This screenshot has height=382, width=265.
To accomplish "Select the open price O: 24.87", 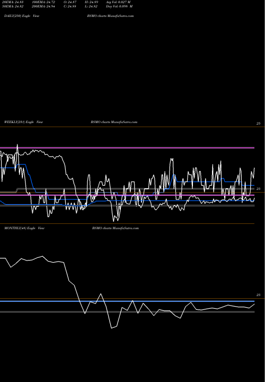I will (x=70, y=2).
